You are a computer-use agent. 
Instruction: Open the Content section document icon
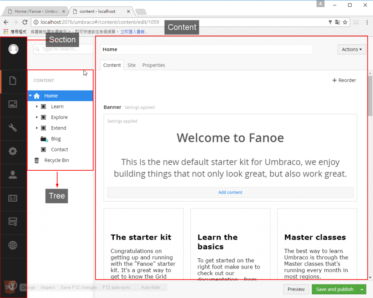(13, 81)
